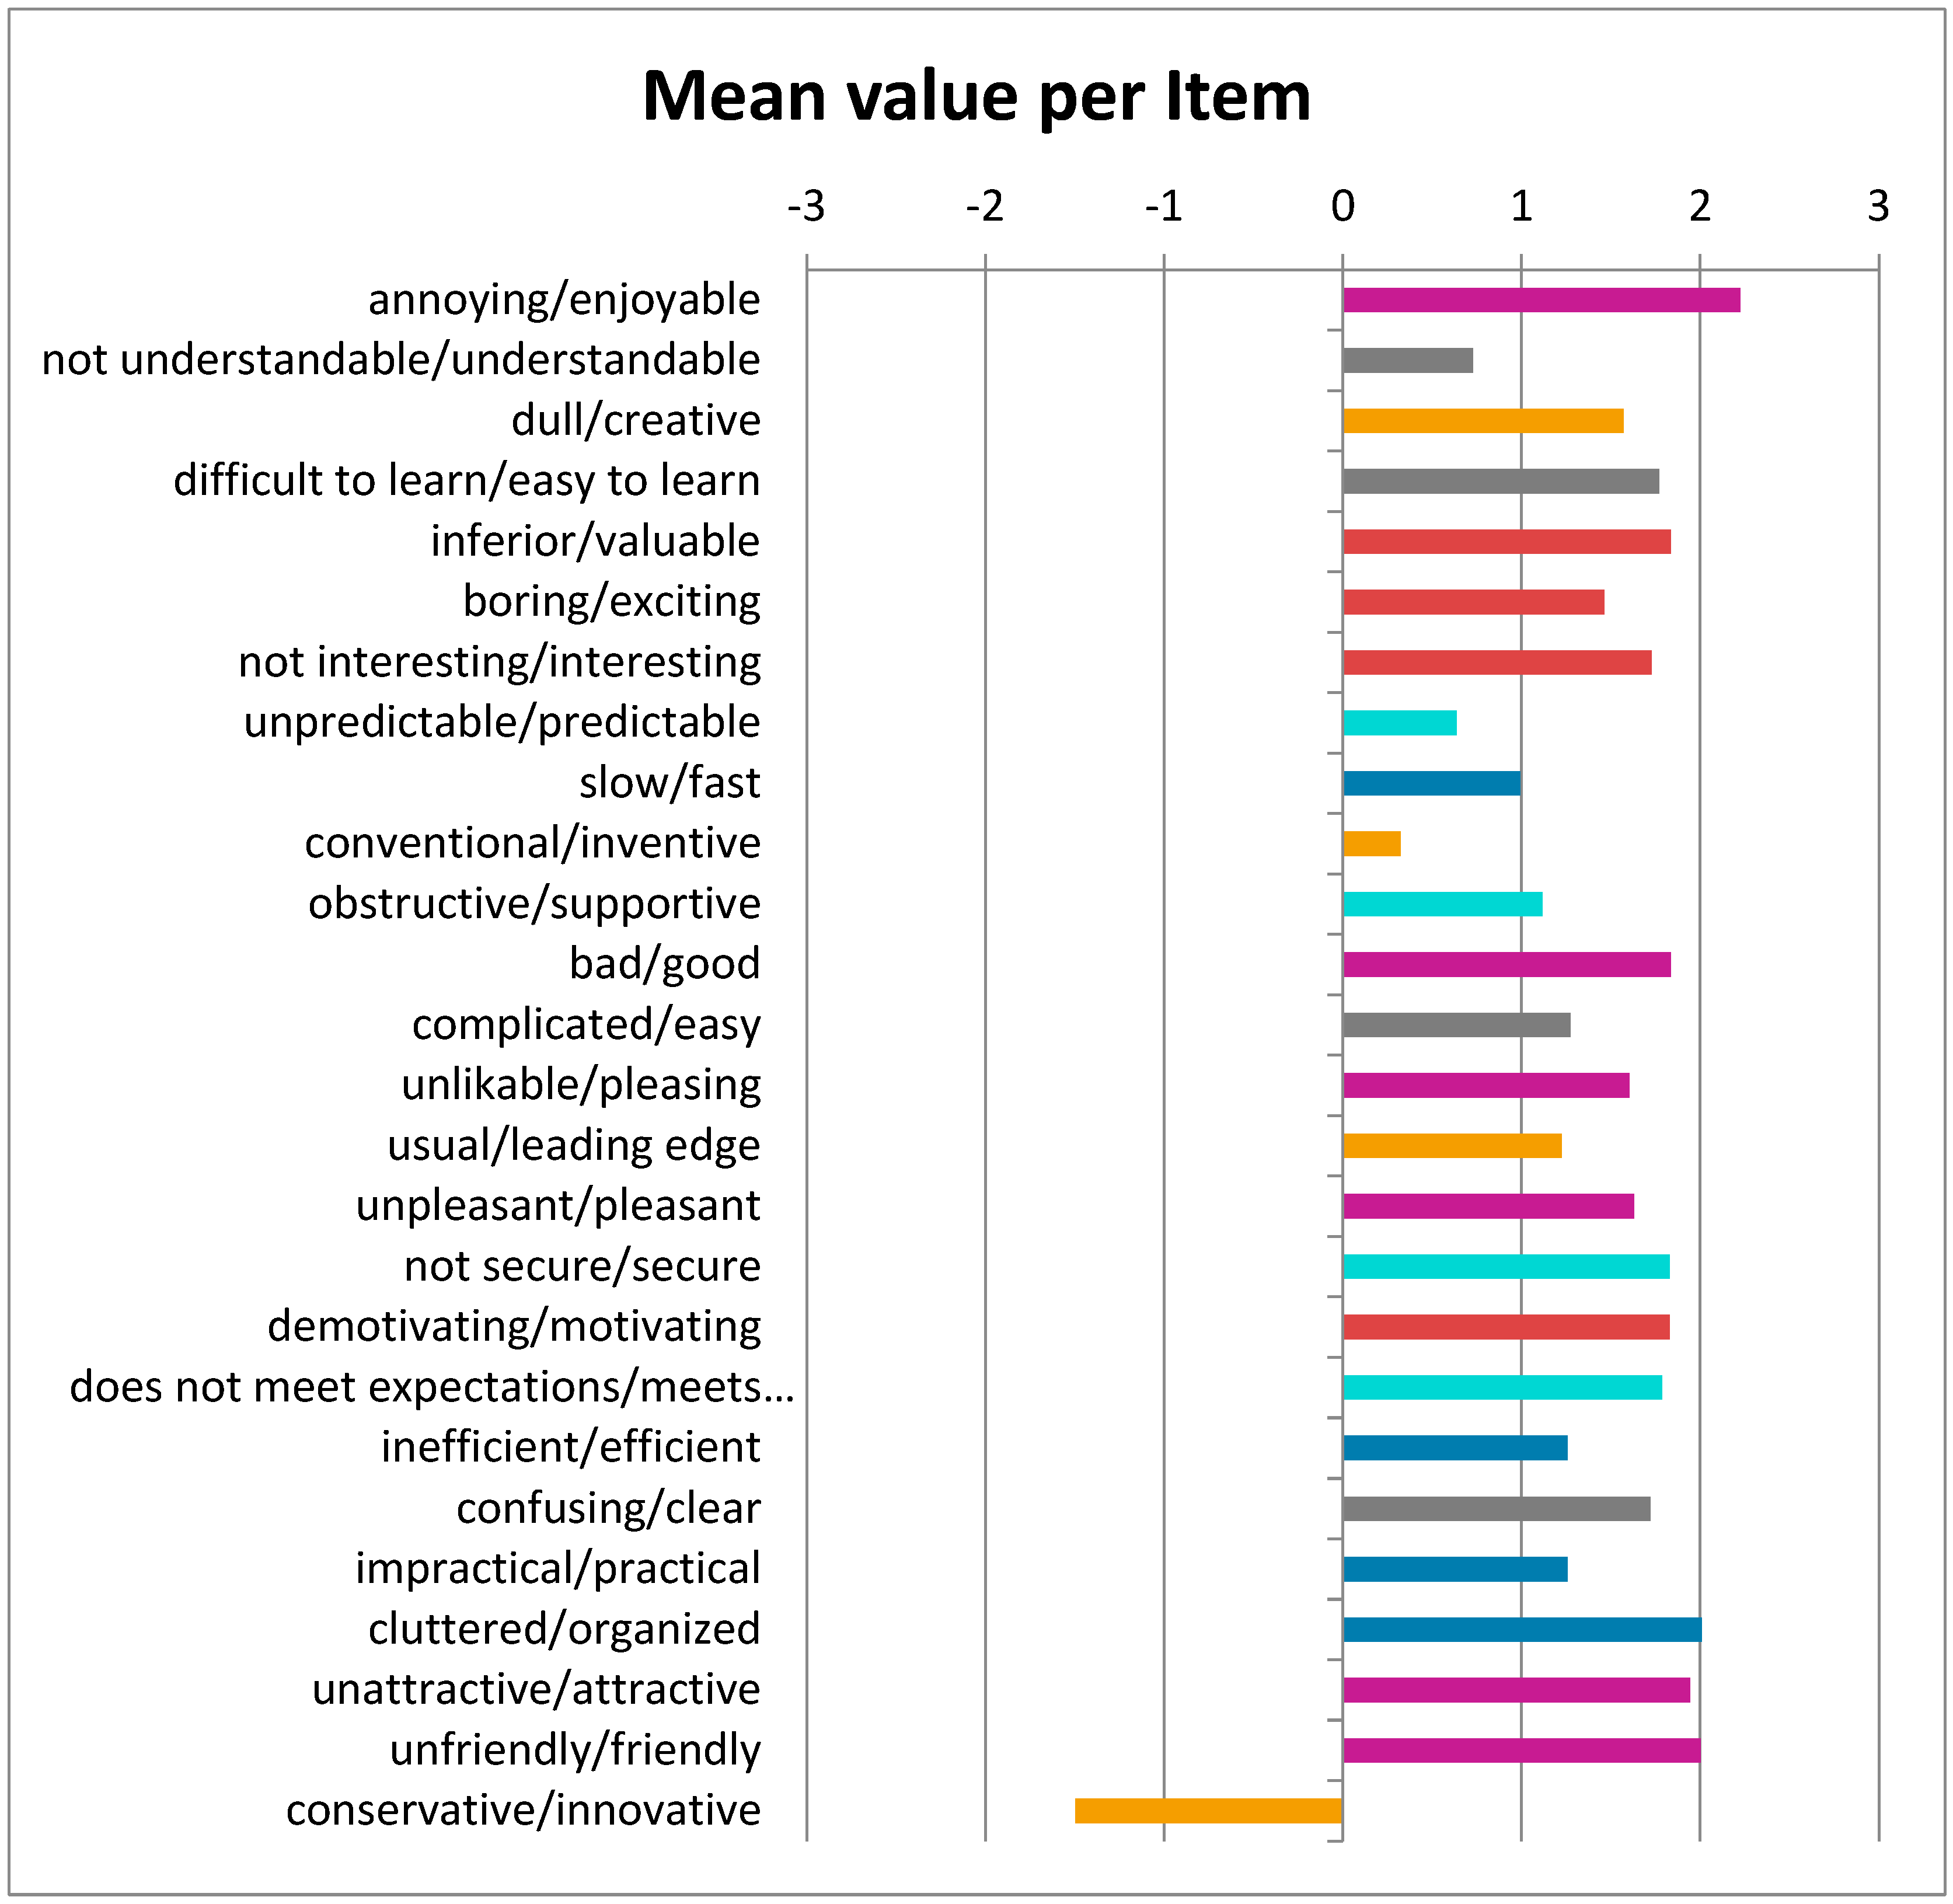Screen dimensions: 1953x1904
Task: Click the '-3' axis value label
Action: (x=806, y=207)
